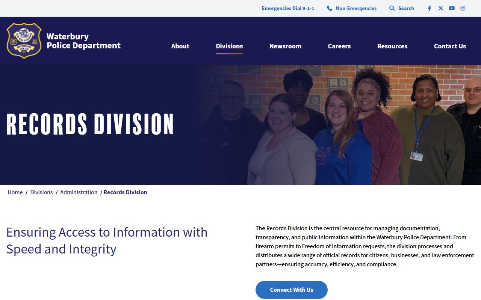The width and height of the screenshot is (481, 300).
Task: Go to Contact Us page
Action: pyautogui.click(x=450, y=46)
